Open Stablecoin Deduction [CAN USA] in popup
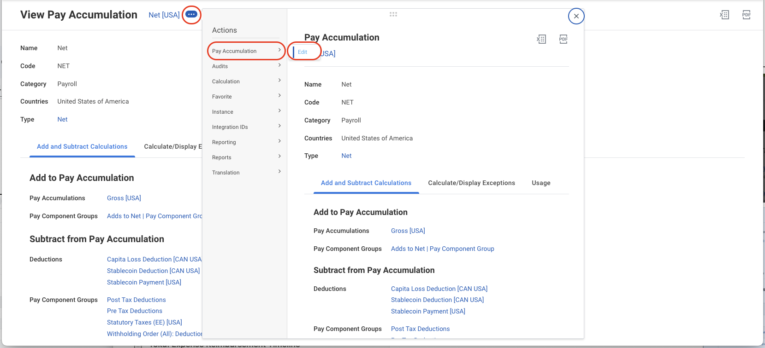The width and height of the screenshot is (765, 348). pos(438,300)
